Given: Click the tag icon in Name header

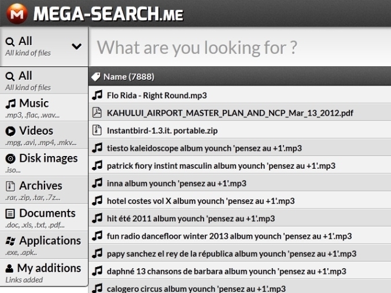Looking at the screenshot, I should click(96, 77).
